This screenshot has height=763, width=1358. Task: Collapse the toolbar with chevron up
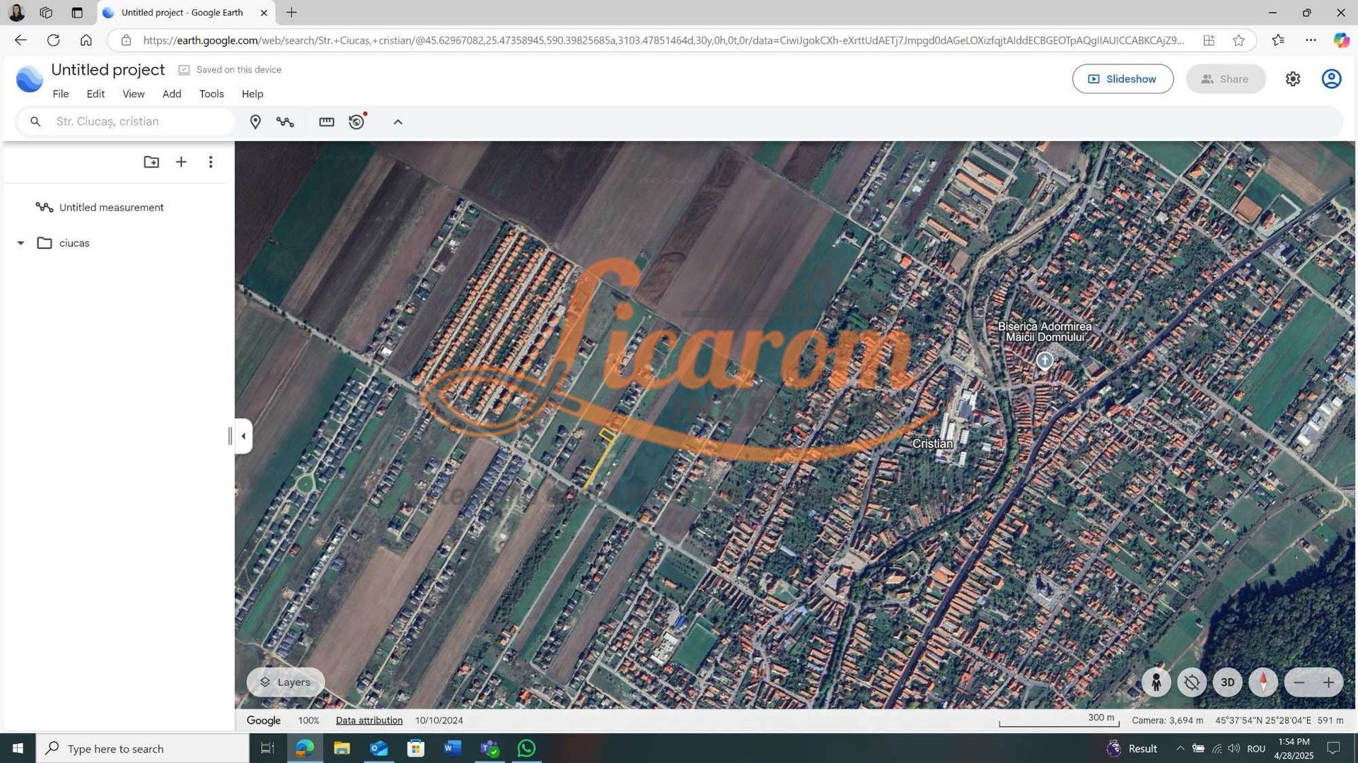point(397,122)
